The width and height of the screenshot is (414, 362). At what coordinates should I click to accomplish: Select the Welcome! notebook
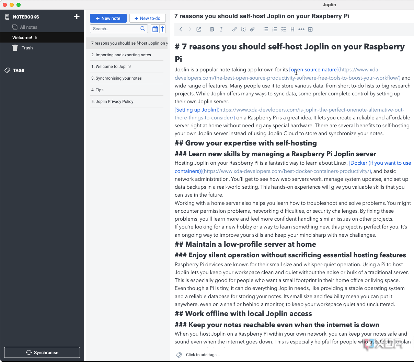[x=42, y=37]
